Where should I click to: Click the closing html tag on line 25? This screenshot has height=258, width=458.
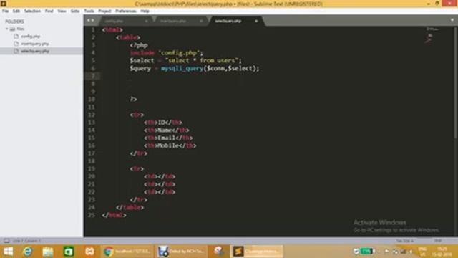(114, 215)
